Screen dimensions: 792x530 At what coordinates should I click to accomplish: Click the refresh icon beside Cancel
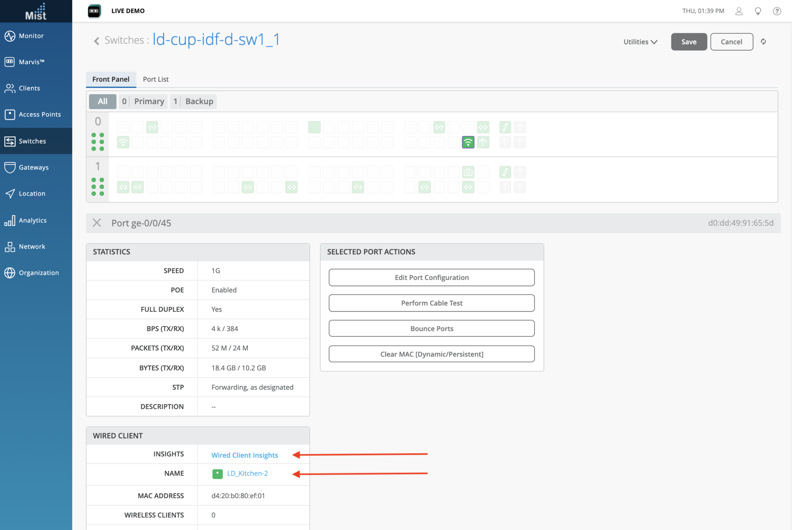pos(763,42)
